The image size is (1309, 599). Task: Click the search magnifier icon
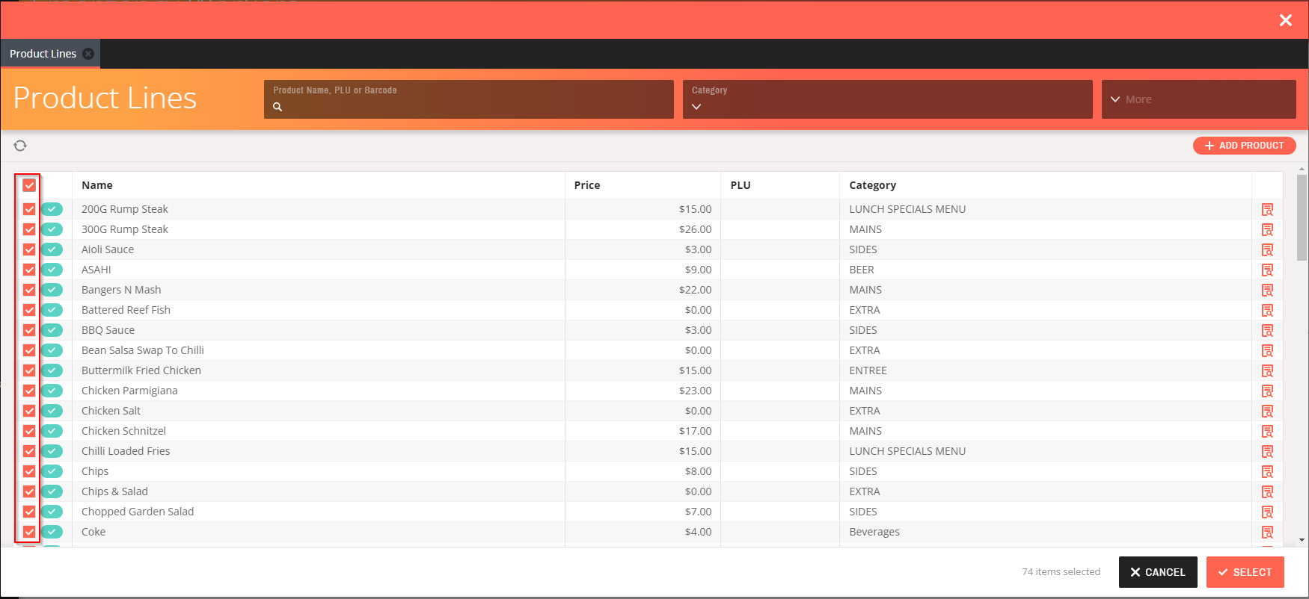pyautogui.click(x=278, y=107)
